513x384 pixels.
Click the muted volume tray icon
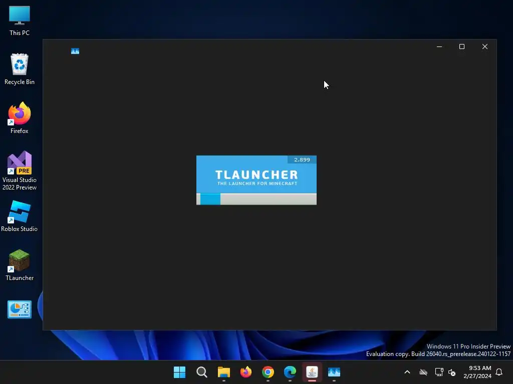tap(452, 372)
